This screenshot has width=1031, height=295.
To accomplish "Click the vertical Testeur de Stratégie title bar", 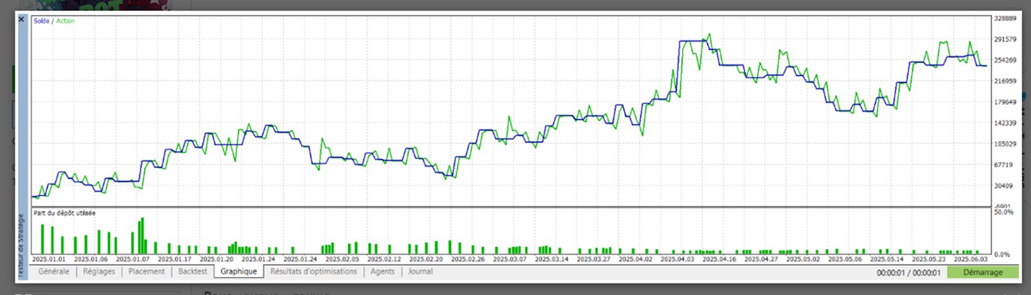I will tap(21, 245).
